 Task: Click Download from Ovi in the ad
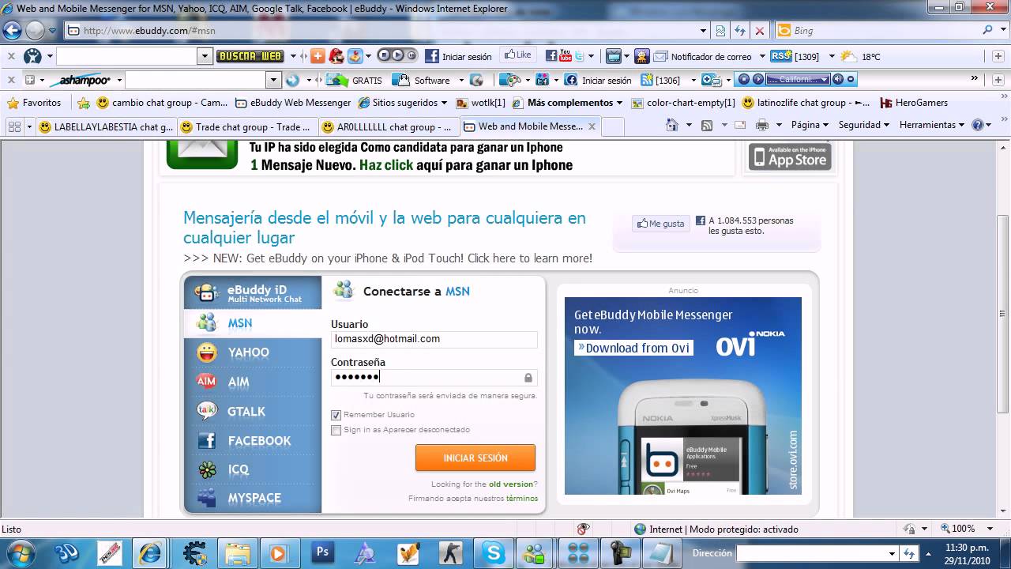[633, 348]
